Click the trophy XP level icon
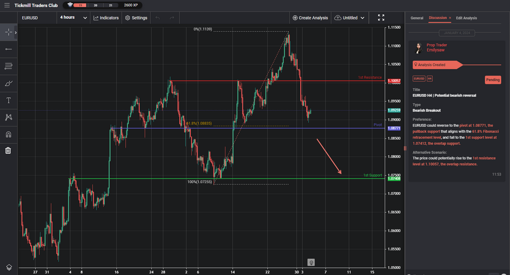This screenshot has width=510, height=275. pos(70,5)
